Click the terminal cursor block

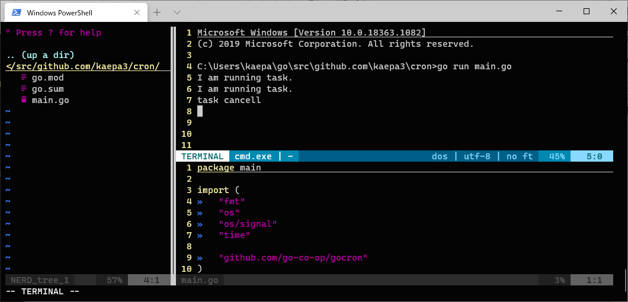(200, 111)
